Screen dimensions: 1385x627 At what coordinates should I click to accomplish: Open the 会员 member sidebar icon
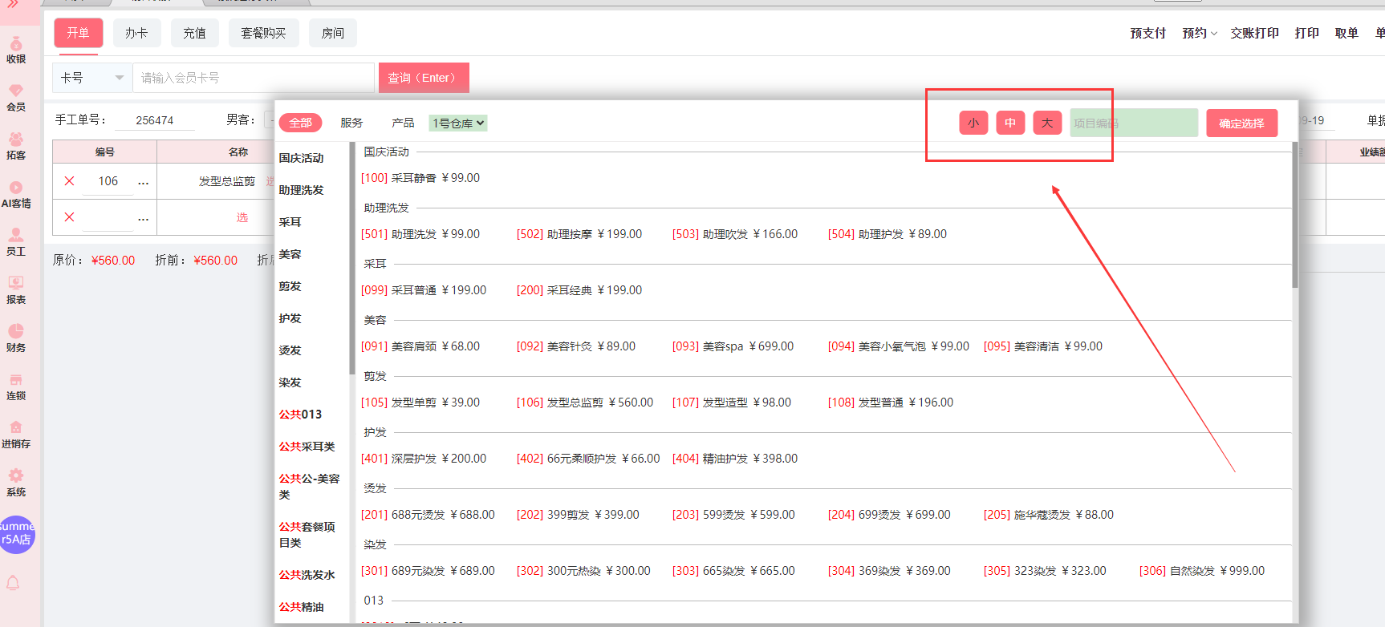point(16,98)
